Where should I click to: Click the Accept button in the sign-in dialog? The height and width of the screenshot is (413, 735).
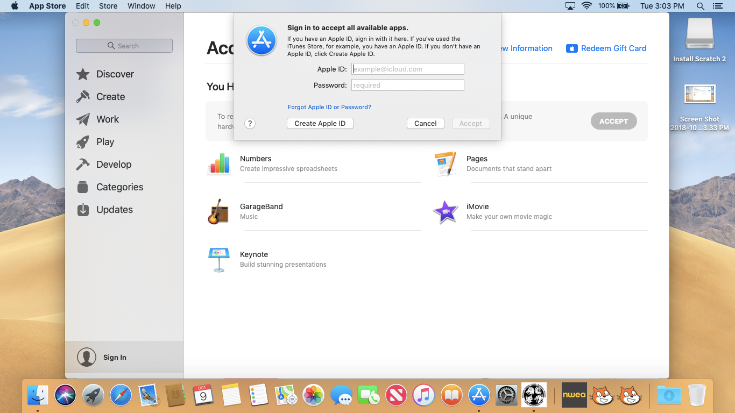pos(471,124)
